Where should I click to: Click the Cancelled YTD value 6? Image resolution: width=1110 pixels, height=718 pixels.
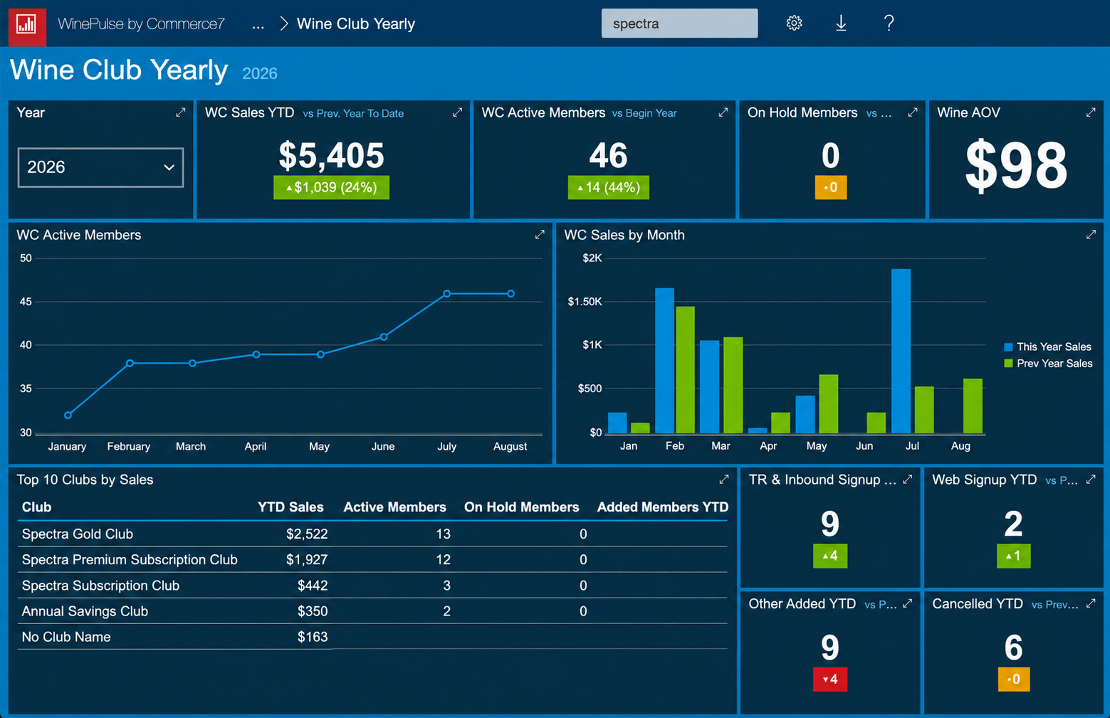click(1013, 648)
